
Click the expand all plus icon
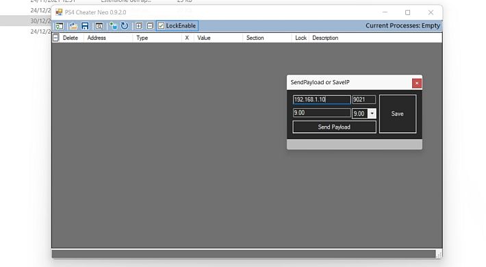[138, 26]
